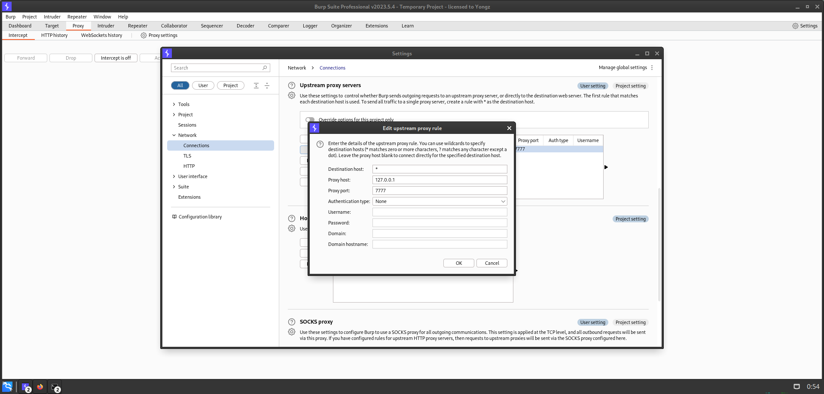This screenshot has height=394, width=824.
Task: Expand all settings categories icon
Action: pyautogui.click(x=256, y=85)
